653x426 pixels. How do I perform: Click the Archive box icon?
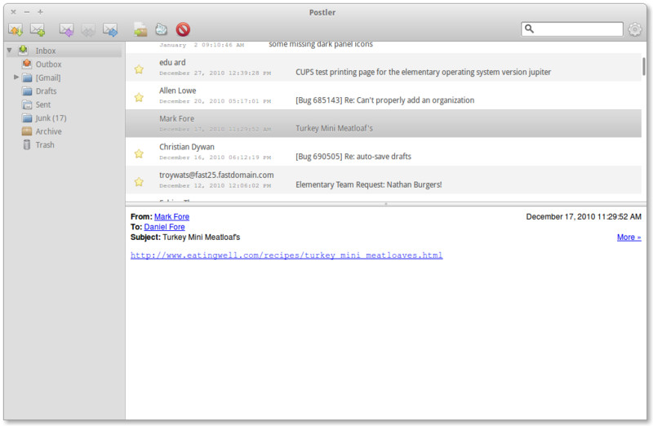point(27,131)
